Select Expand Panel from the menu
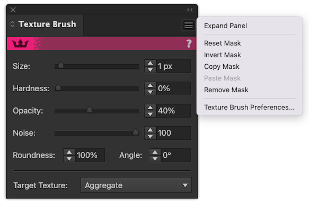The image size is (310, 204). pyautogui.click(x=225, y=26)
